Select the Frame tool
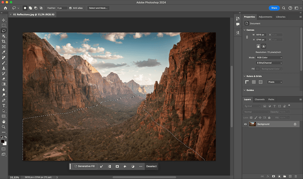 4,47
